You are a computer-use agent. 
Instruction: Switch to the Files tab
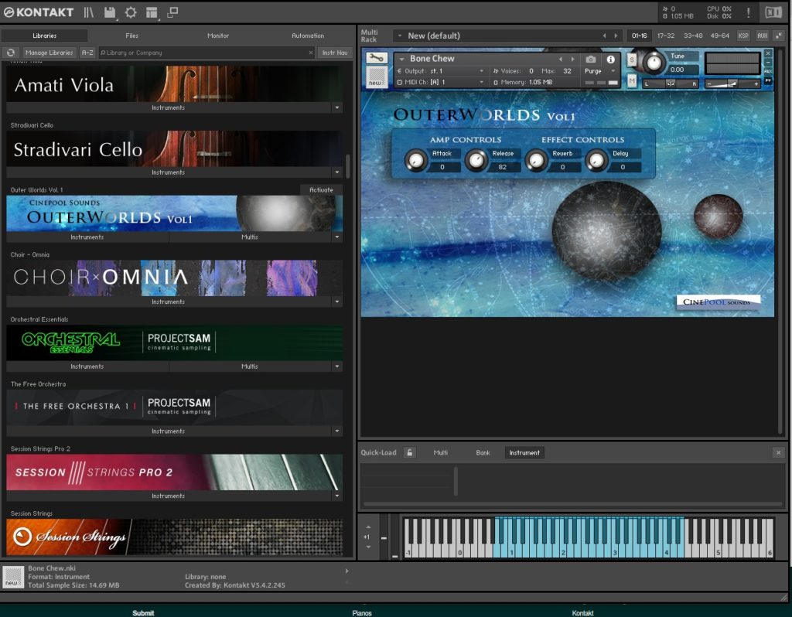(x=132, y=36)
